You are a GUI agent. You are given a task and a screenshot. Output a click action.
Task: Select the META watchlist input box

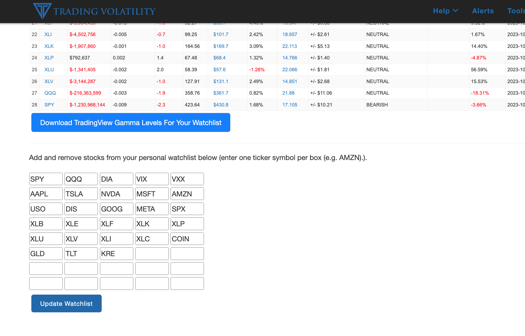pos(152,209)
